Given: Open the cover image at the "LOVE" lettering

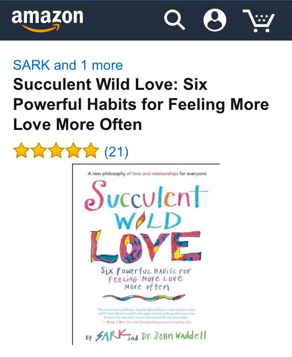Looking at the screenshot, I should pos(146,247).
